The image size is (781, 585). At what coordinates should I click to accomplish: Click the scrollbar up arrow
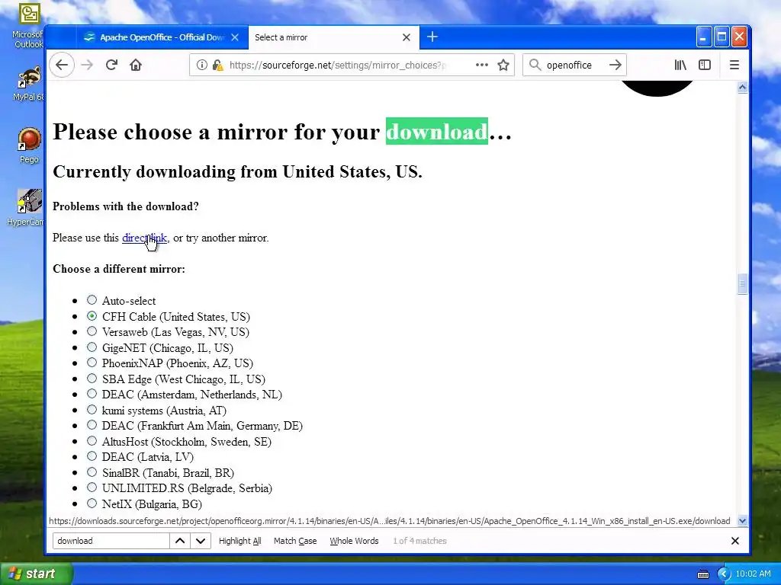[742, 88]
